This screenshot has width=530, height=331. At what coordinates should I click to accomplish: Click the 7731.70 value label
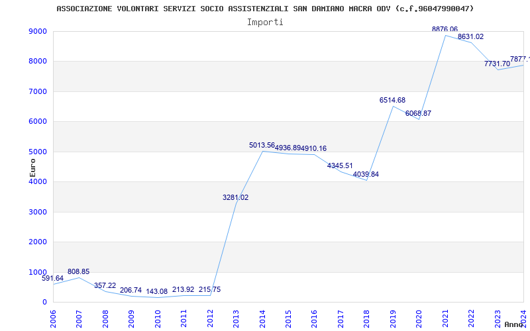tap(498, 64)
